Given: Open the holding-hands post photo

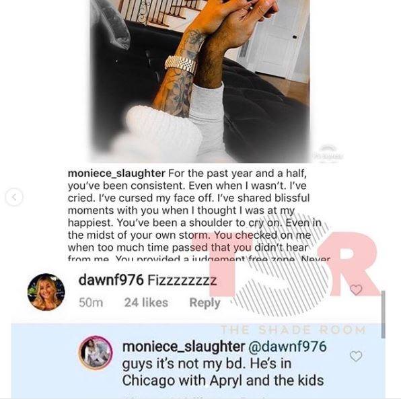Looking at the screenshot, I should (x=200, y=81).
